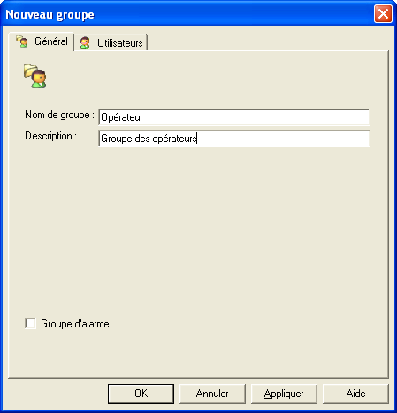Click the "Description :" label
This screenshot has height=413, width=397.
coord(50,136)
